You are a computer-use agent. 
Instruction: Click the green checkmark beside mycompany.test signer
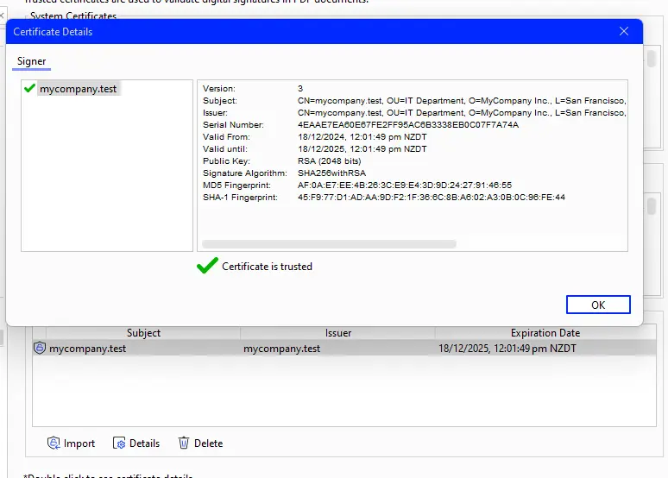[x=30, y=88]
